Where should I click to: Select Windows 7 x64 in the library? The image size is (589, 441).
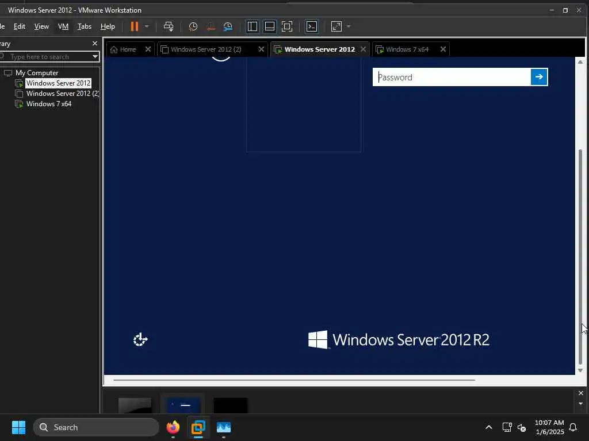coord(49,104)
